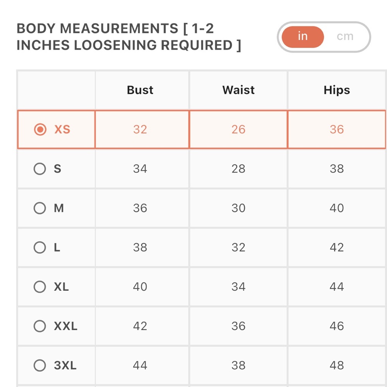Select the S size radio button
Screen dimensions: 387x387
40,169
